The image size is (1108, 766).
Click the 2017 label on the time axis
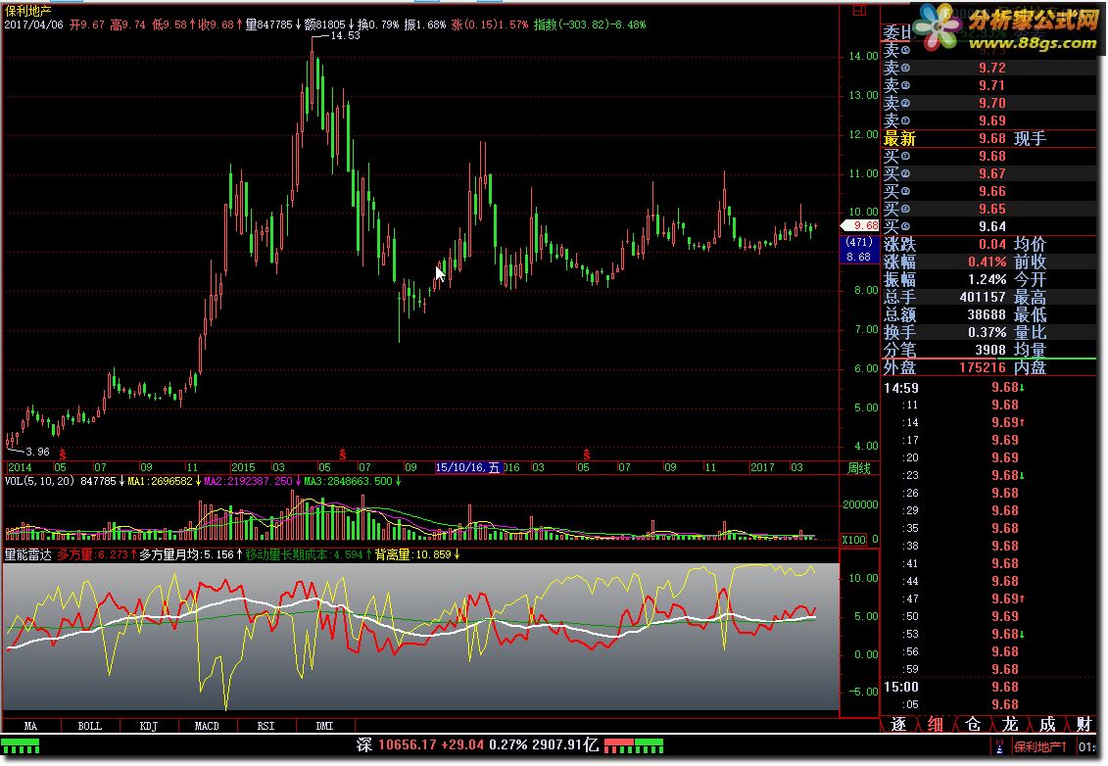coord(762,468)
